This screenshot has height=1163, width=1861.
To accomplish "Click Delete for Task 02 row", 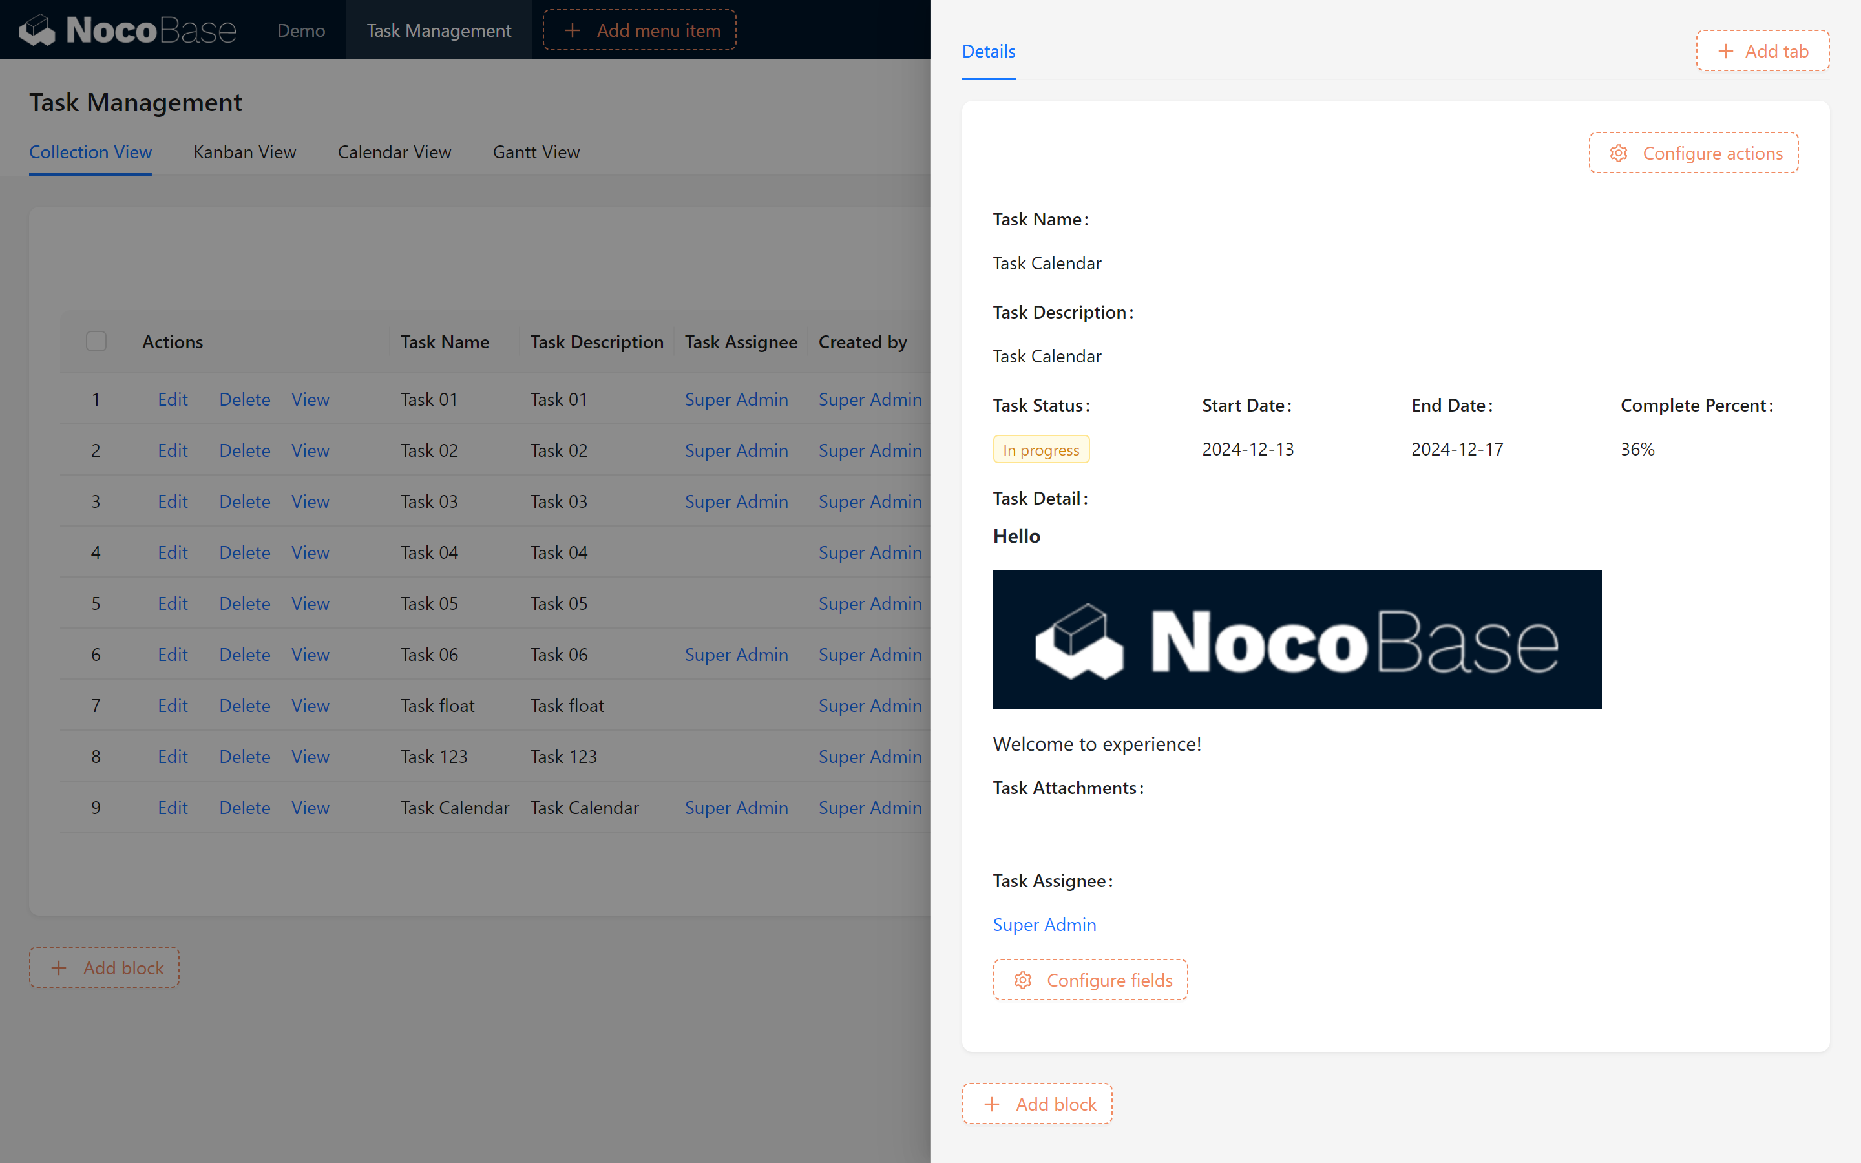I will pos(244,451).
